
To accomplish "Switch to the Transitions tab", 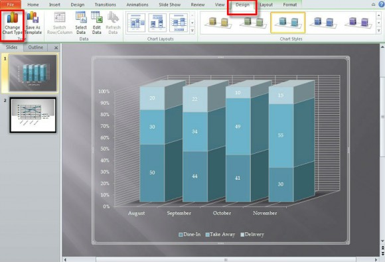I will [x=105, y=5].
